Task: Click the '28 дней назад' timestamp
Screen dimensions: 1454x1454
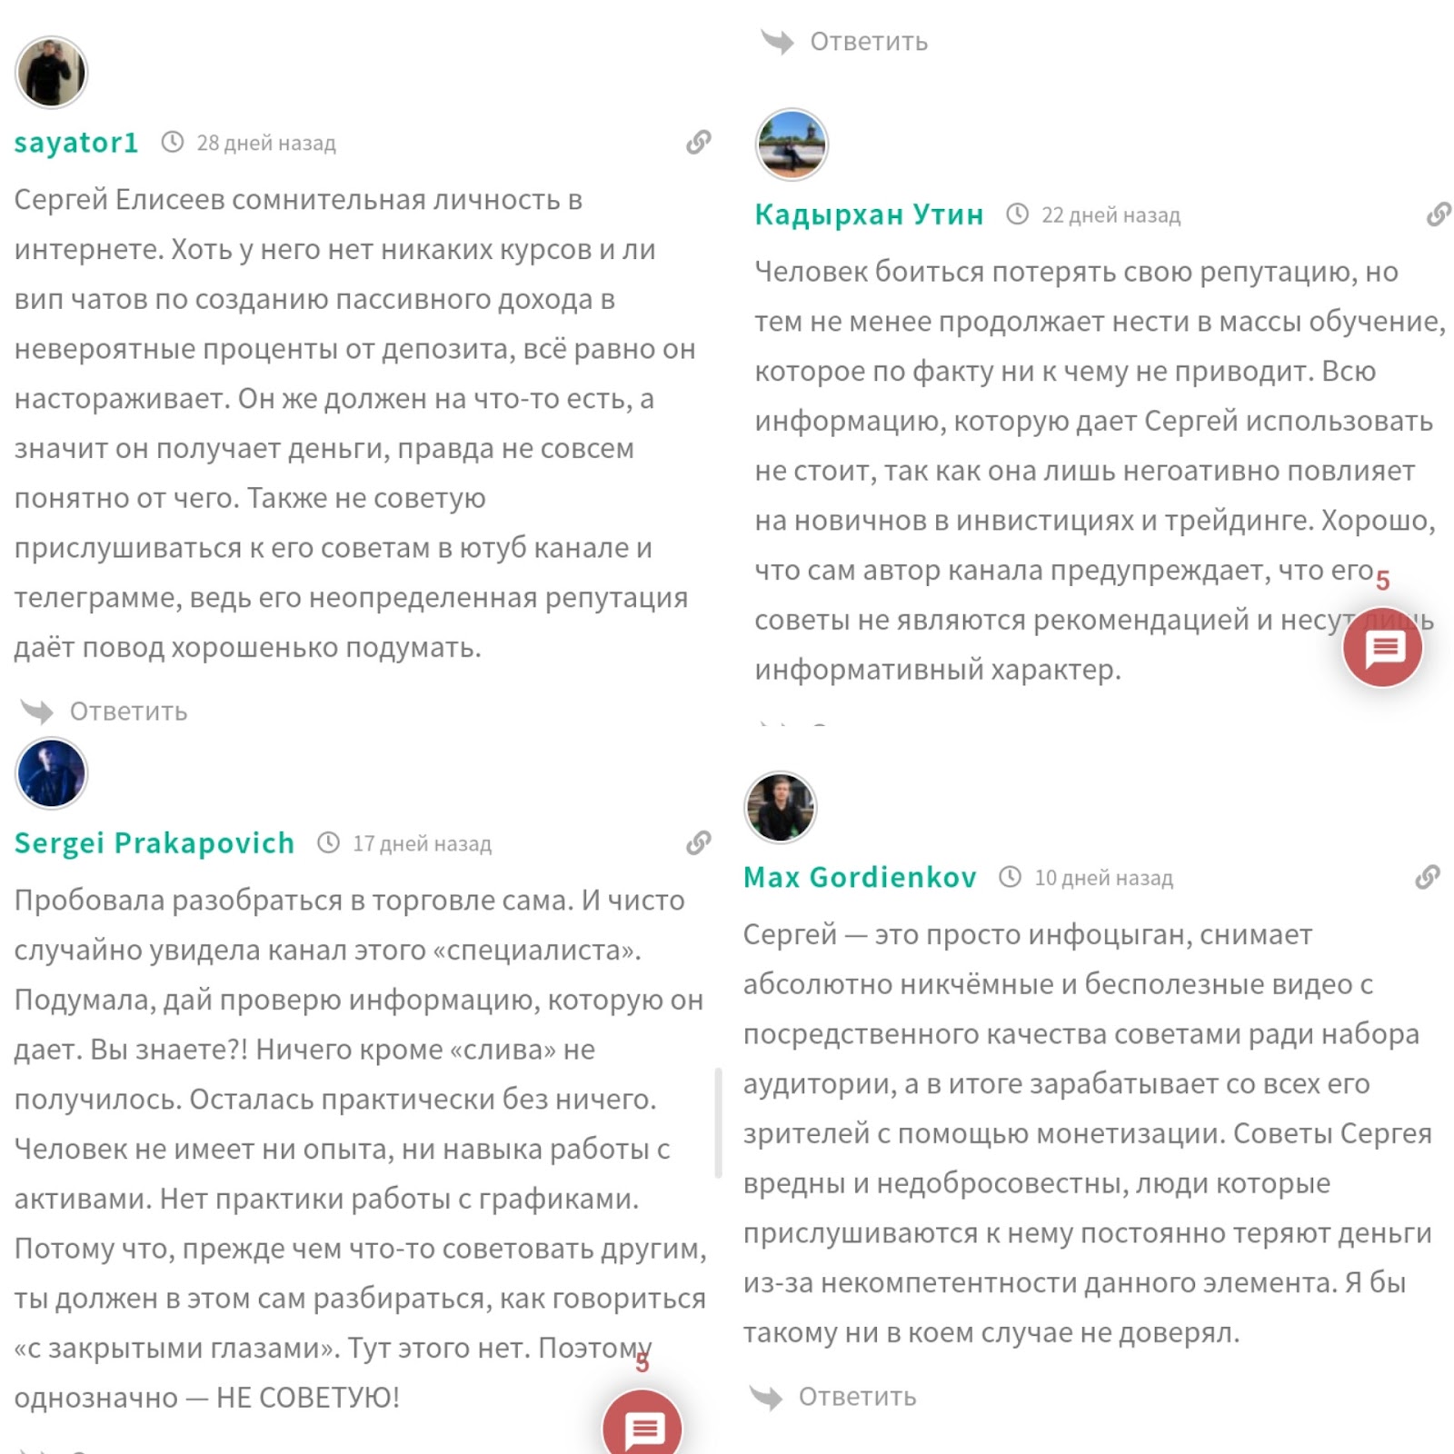Action: tap(265, 143)
